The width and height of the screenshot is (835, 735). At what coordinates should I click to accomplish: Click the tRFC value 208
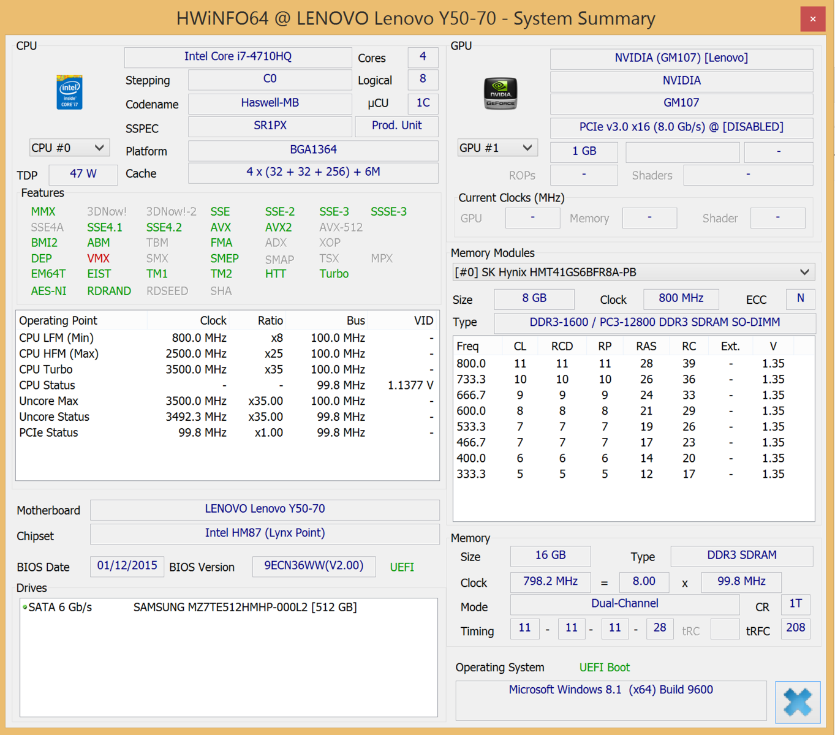point(795,628)
